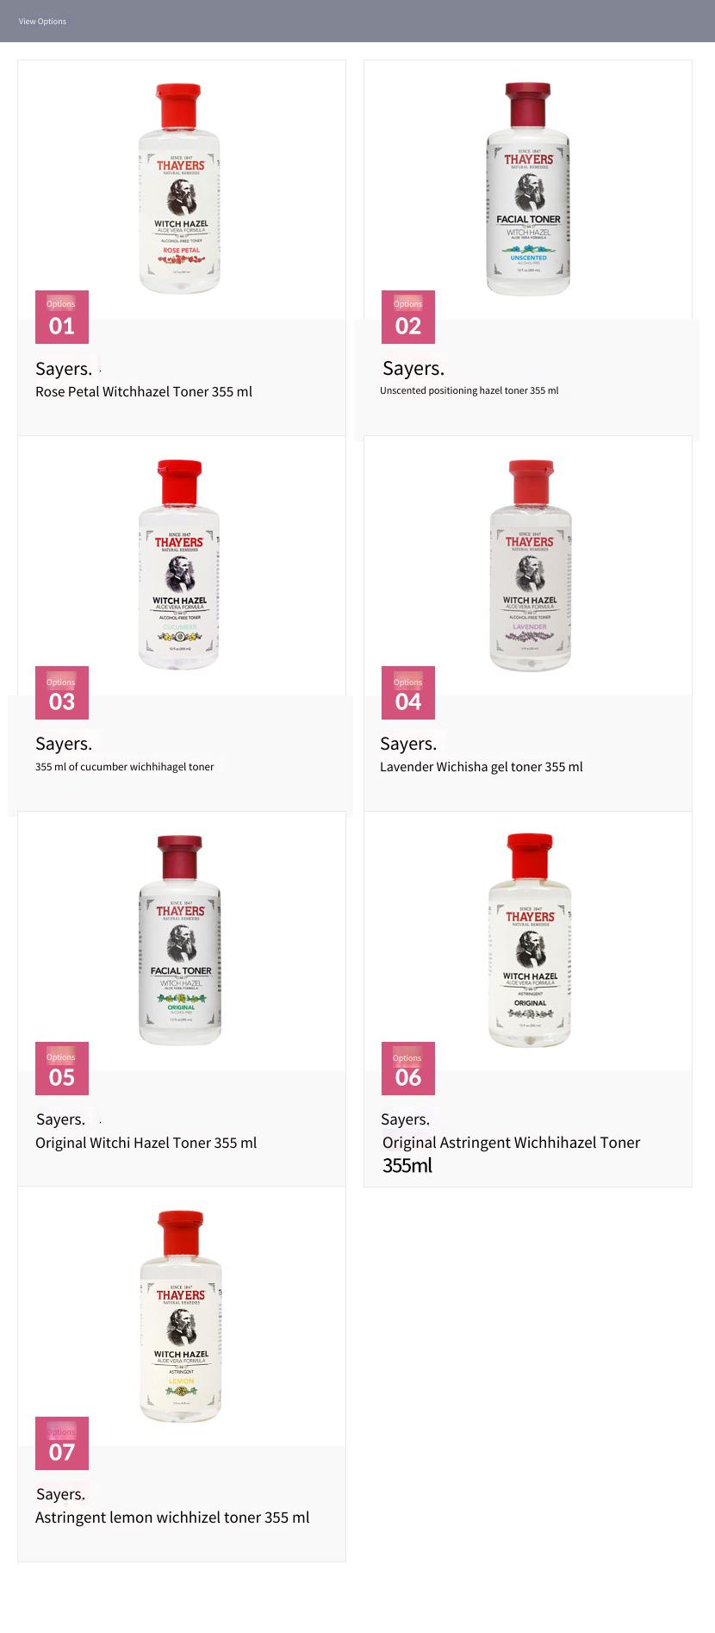Image resolution: width=715 pixels, height=1633 pixels.
Task: Select the Options 06 badge
Action: pos(408,1069)
